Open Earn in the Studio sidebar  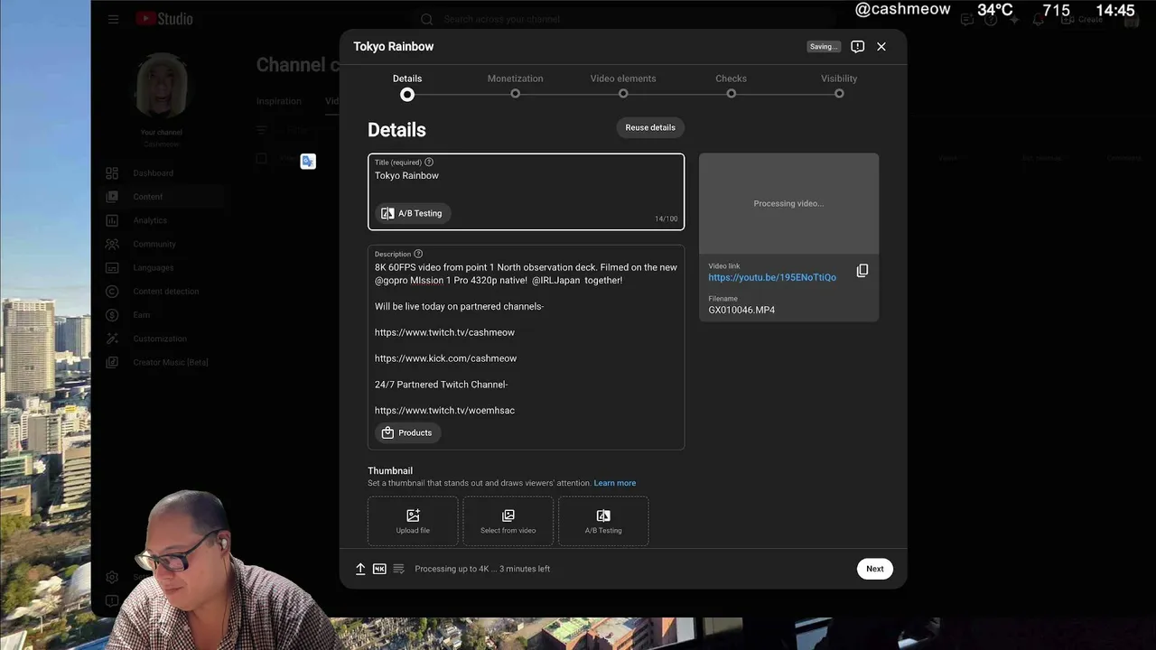[x=142, y=315]
